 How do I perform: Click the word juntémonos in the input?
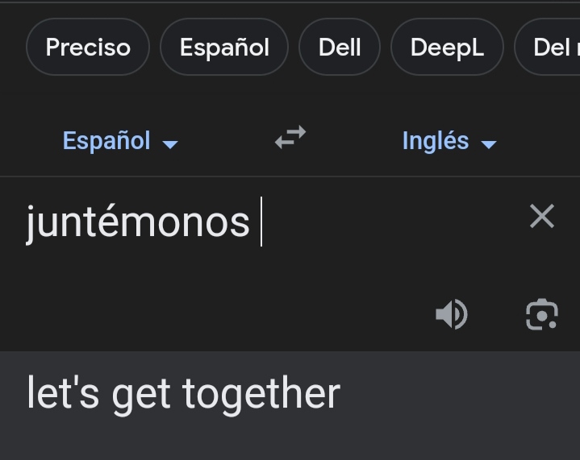click(x=138, y=222)
